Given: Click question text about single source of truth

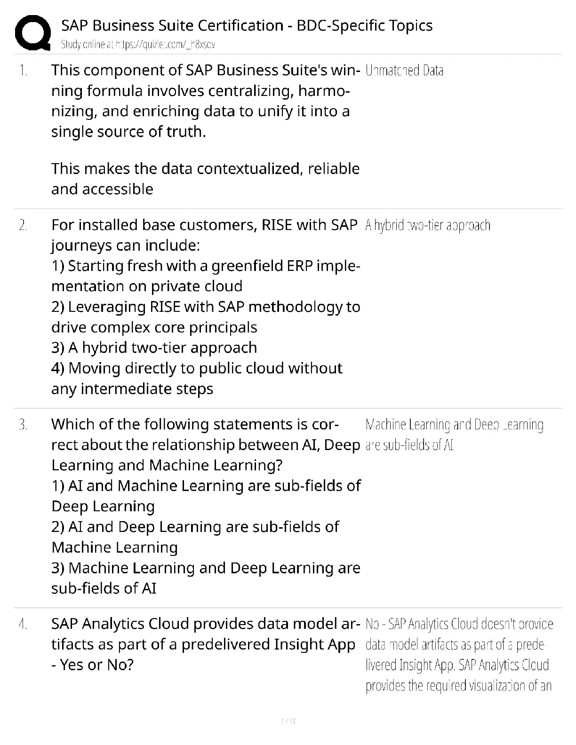Looking at the screenshot, I should pyautogui.click(x=205, y=101).
